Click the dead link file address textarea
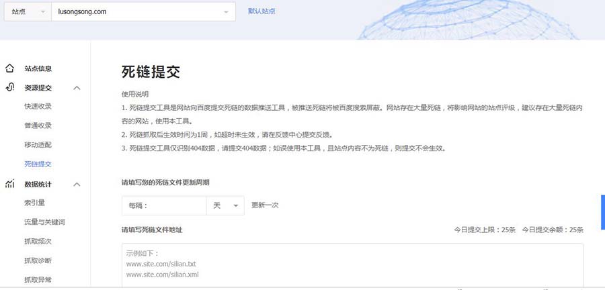605x290 pixels. click(x=352, y=265)
